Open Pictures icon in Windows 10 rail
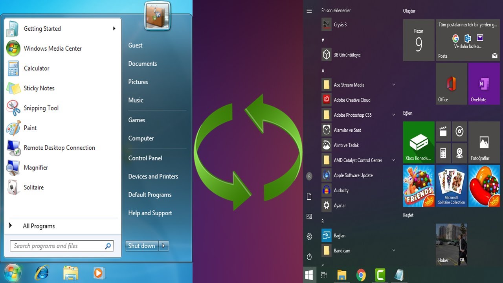Image resolution: width=503 pixels, height=283 pixels. [309, 217]
